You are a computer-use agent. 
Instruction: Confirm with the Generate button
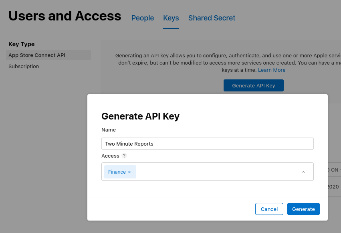tap(303, 209)
